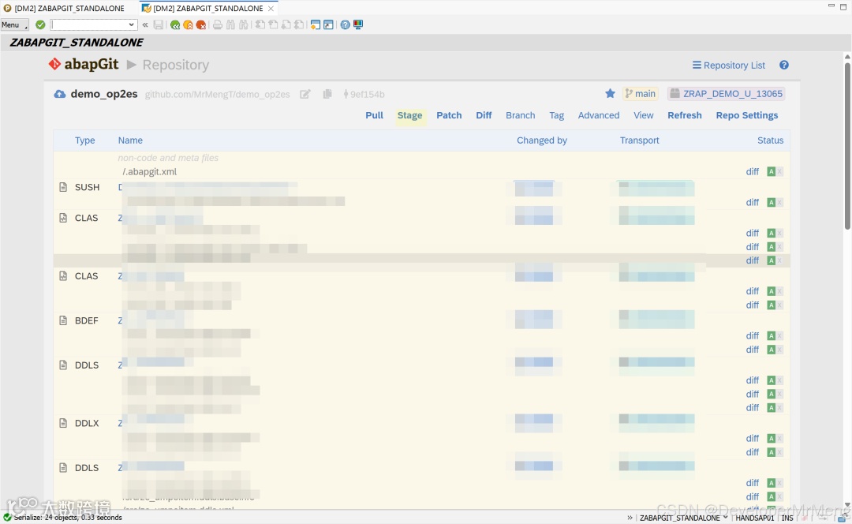The width and height of the screenshot is (852, 524).
Task: Click Stage in repository menu
Action: point(409,115)
